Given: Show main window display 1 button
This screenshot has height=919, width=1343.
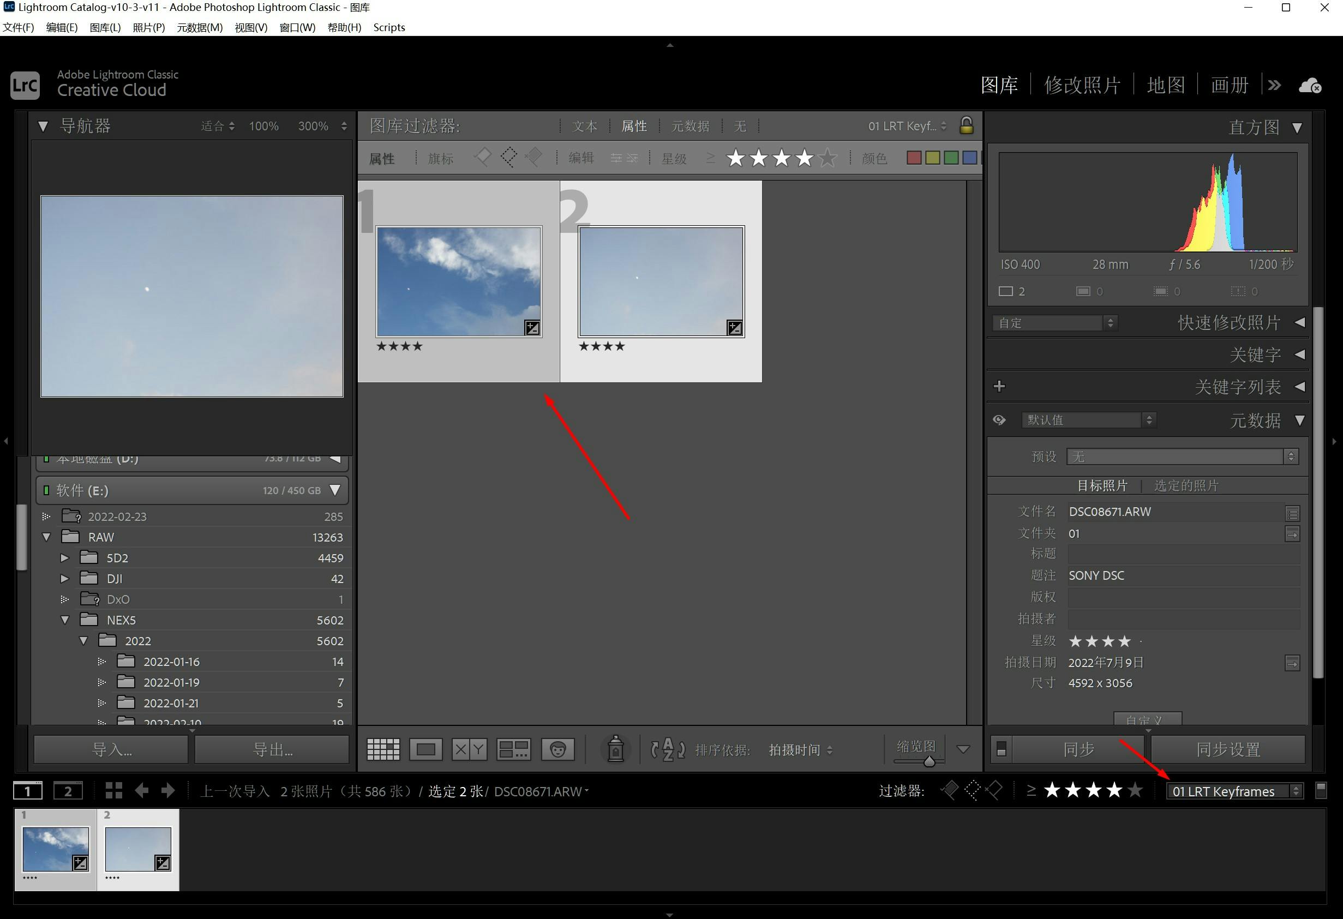Looking at the screenshot, I should (28, 790).
